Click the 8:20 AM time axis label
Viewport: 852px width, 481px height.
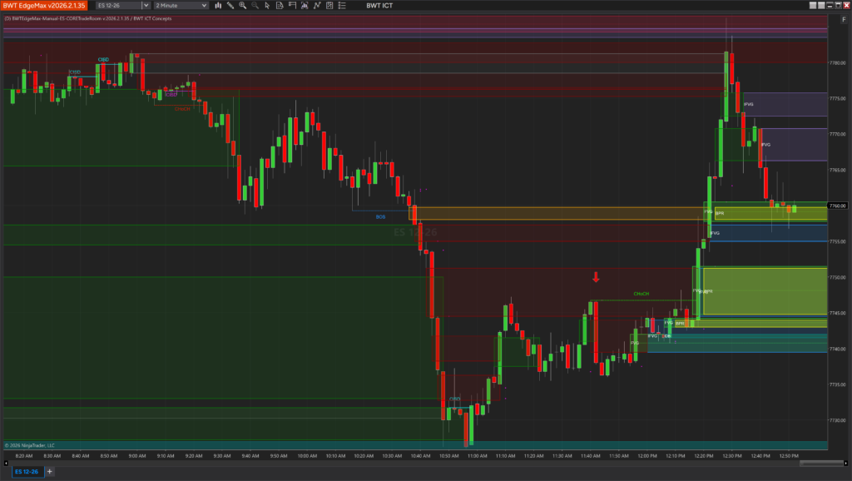[24, 456]
